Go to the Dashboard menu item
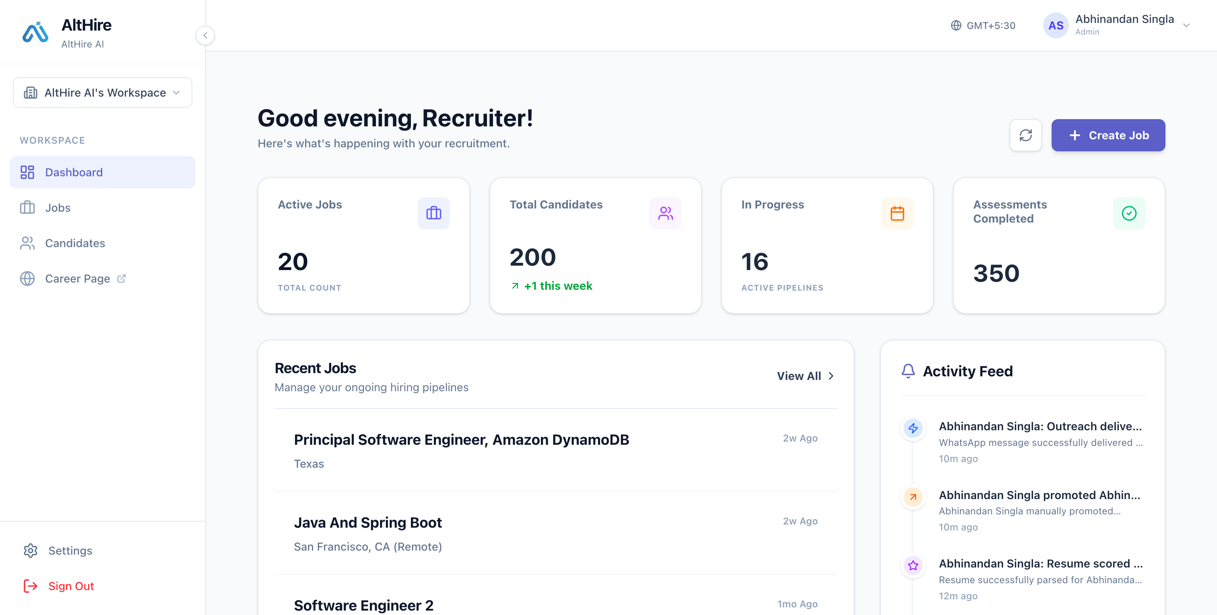The height and width of the screenshot is (615, 1217). coord(103,172)
